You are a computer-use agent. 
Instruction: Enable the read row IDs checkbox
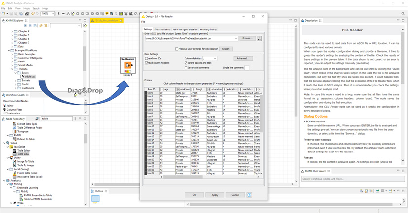[146, 59]
